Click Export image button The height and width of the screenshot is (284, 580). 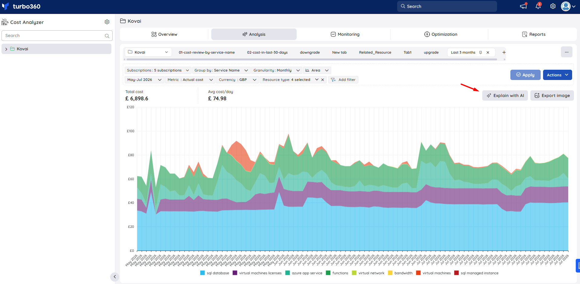point(552,95)
